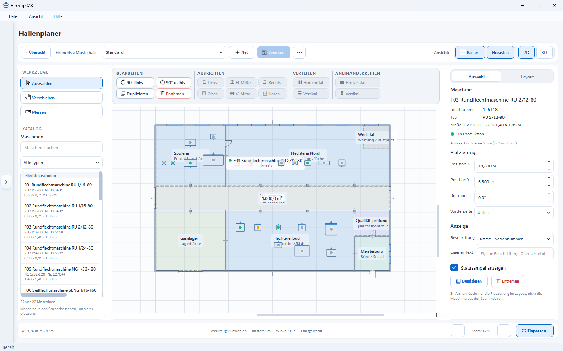Expand the collapsed left sidebar arrow

click(x=6, y=182)
